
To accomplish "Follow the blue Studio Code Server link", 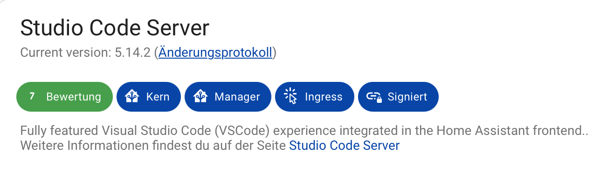I will click(x=345, y=146).
